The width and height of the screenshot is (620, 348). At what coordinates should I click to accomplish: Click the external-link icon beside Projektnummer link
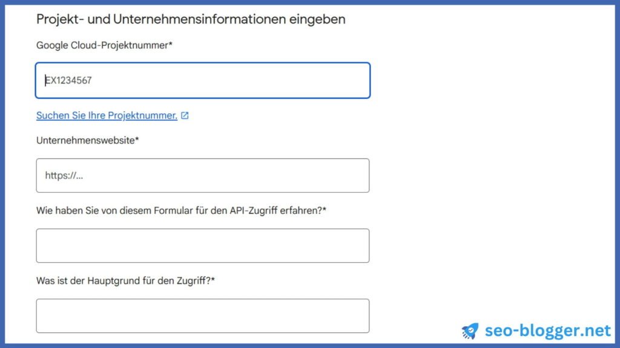click(185, 115)
